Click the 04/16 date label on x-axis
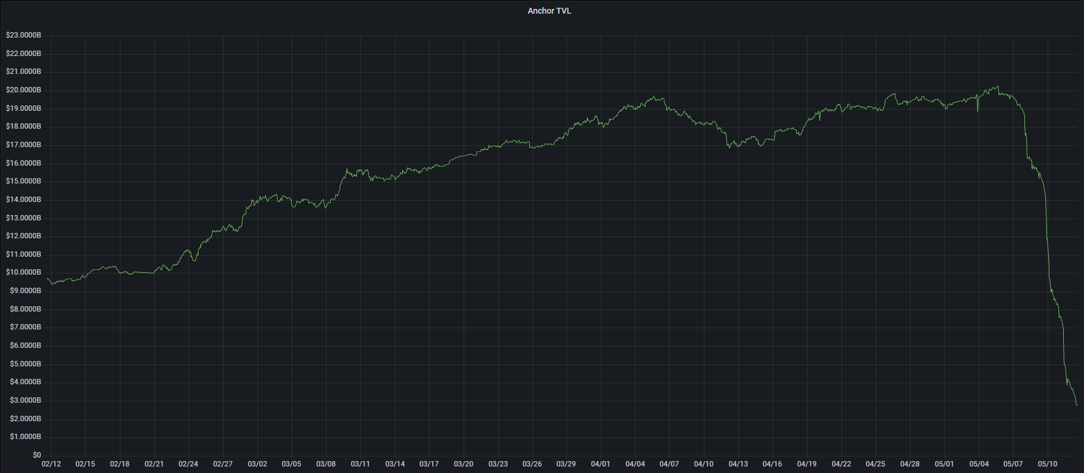 772,463
